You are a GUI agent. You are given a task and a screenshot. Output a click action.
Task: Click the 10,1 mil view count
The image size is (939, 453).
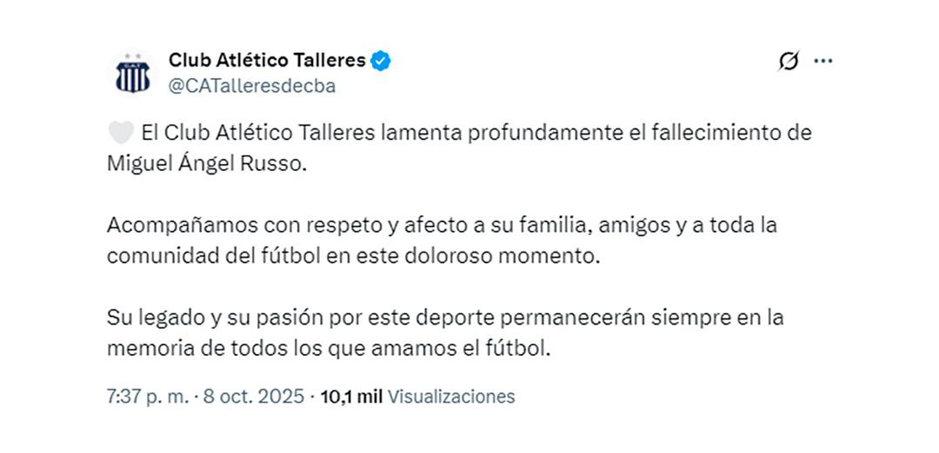click(351, 397)
